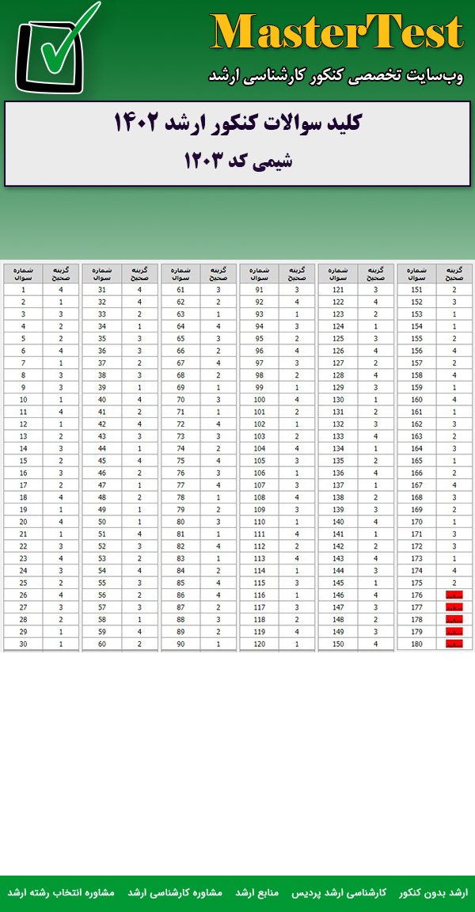
Task: Select the question number 91 cell
Action: click(x=259, y=290)
